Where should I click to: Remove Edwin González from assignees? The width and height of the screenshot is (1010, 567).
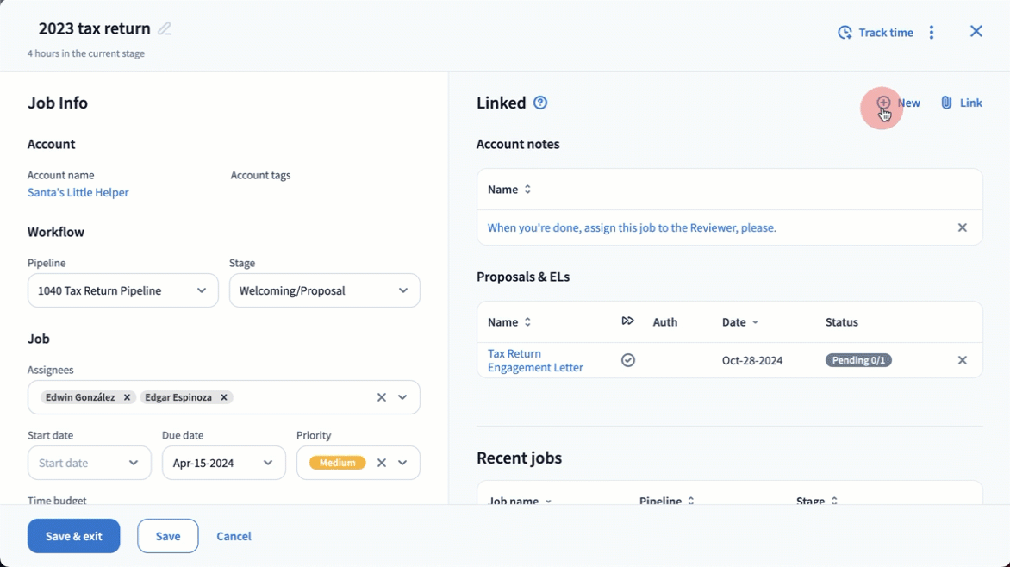point(127,397)
